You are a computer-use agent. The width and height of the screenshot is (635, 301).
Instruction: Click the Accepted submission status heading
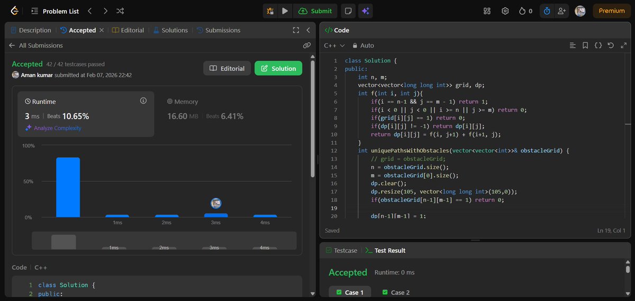[27, 64]
